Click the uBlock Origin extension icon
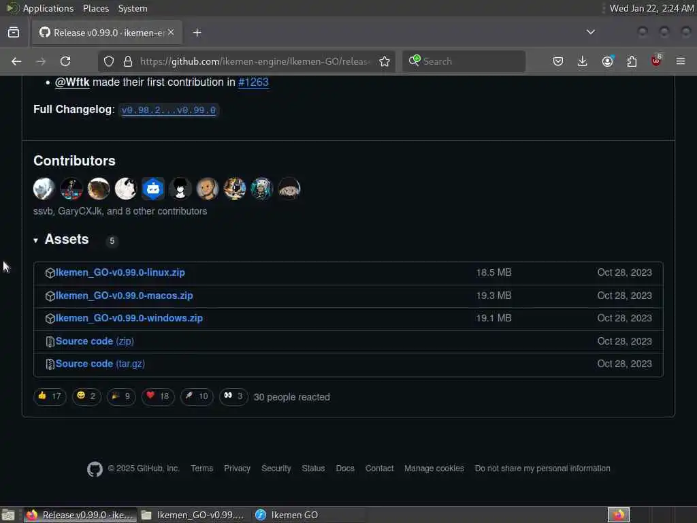 (x=657, y=61)
